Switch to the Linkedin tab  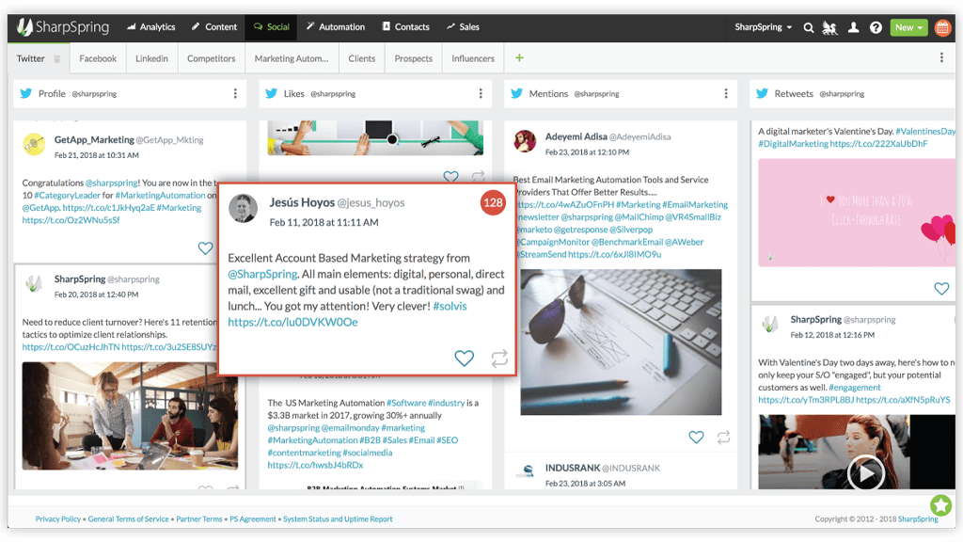pyautogui.click(x=151, y=58)
